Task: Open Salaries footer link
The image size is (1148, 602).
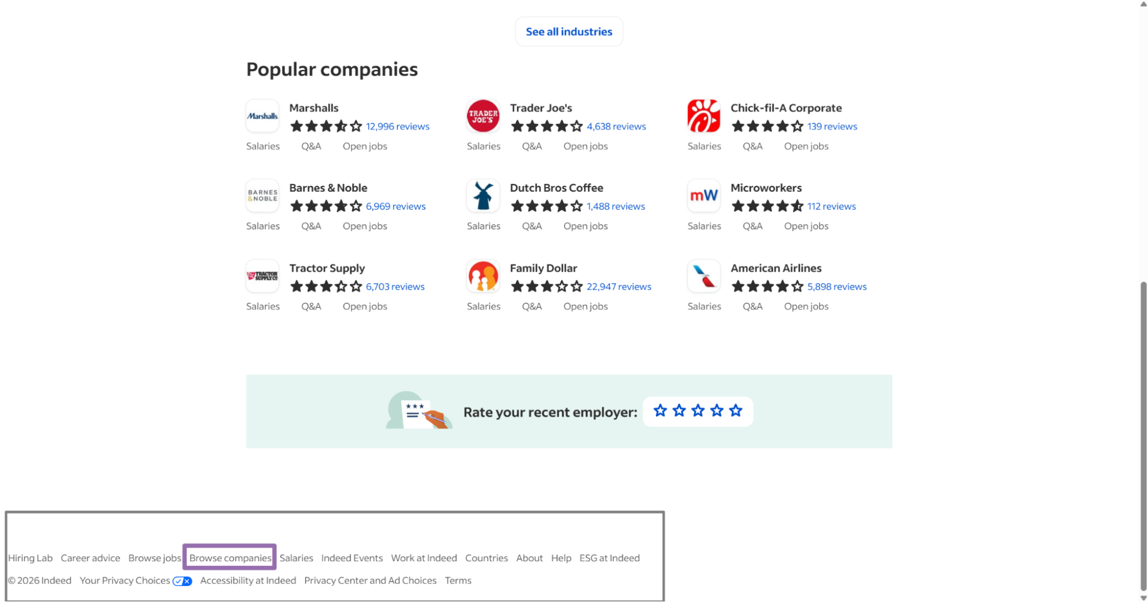Action: point(296,558)
